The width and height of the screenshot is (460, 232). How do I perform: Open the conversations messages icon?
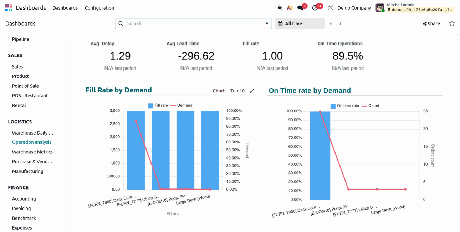click(x=300, y=8)
